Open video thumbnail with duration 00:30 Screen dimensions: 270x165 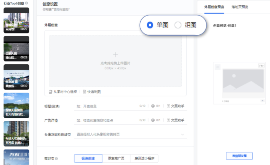[16, 77]
